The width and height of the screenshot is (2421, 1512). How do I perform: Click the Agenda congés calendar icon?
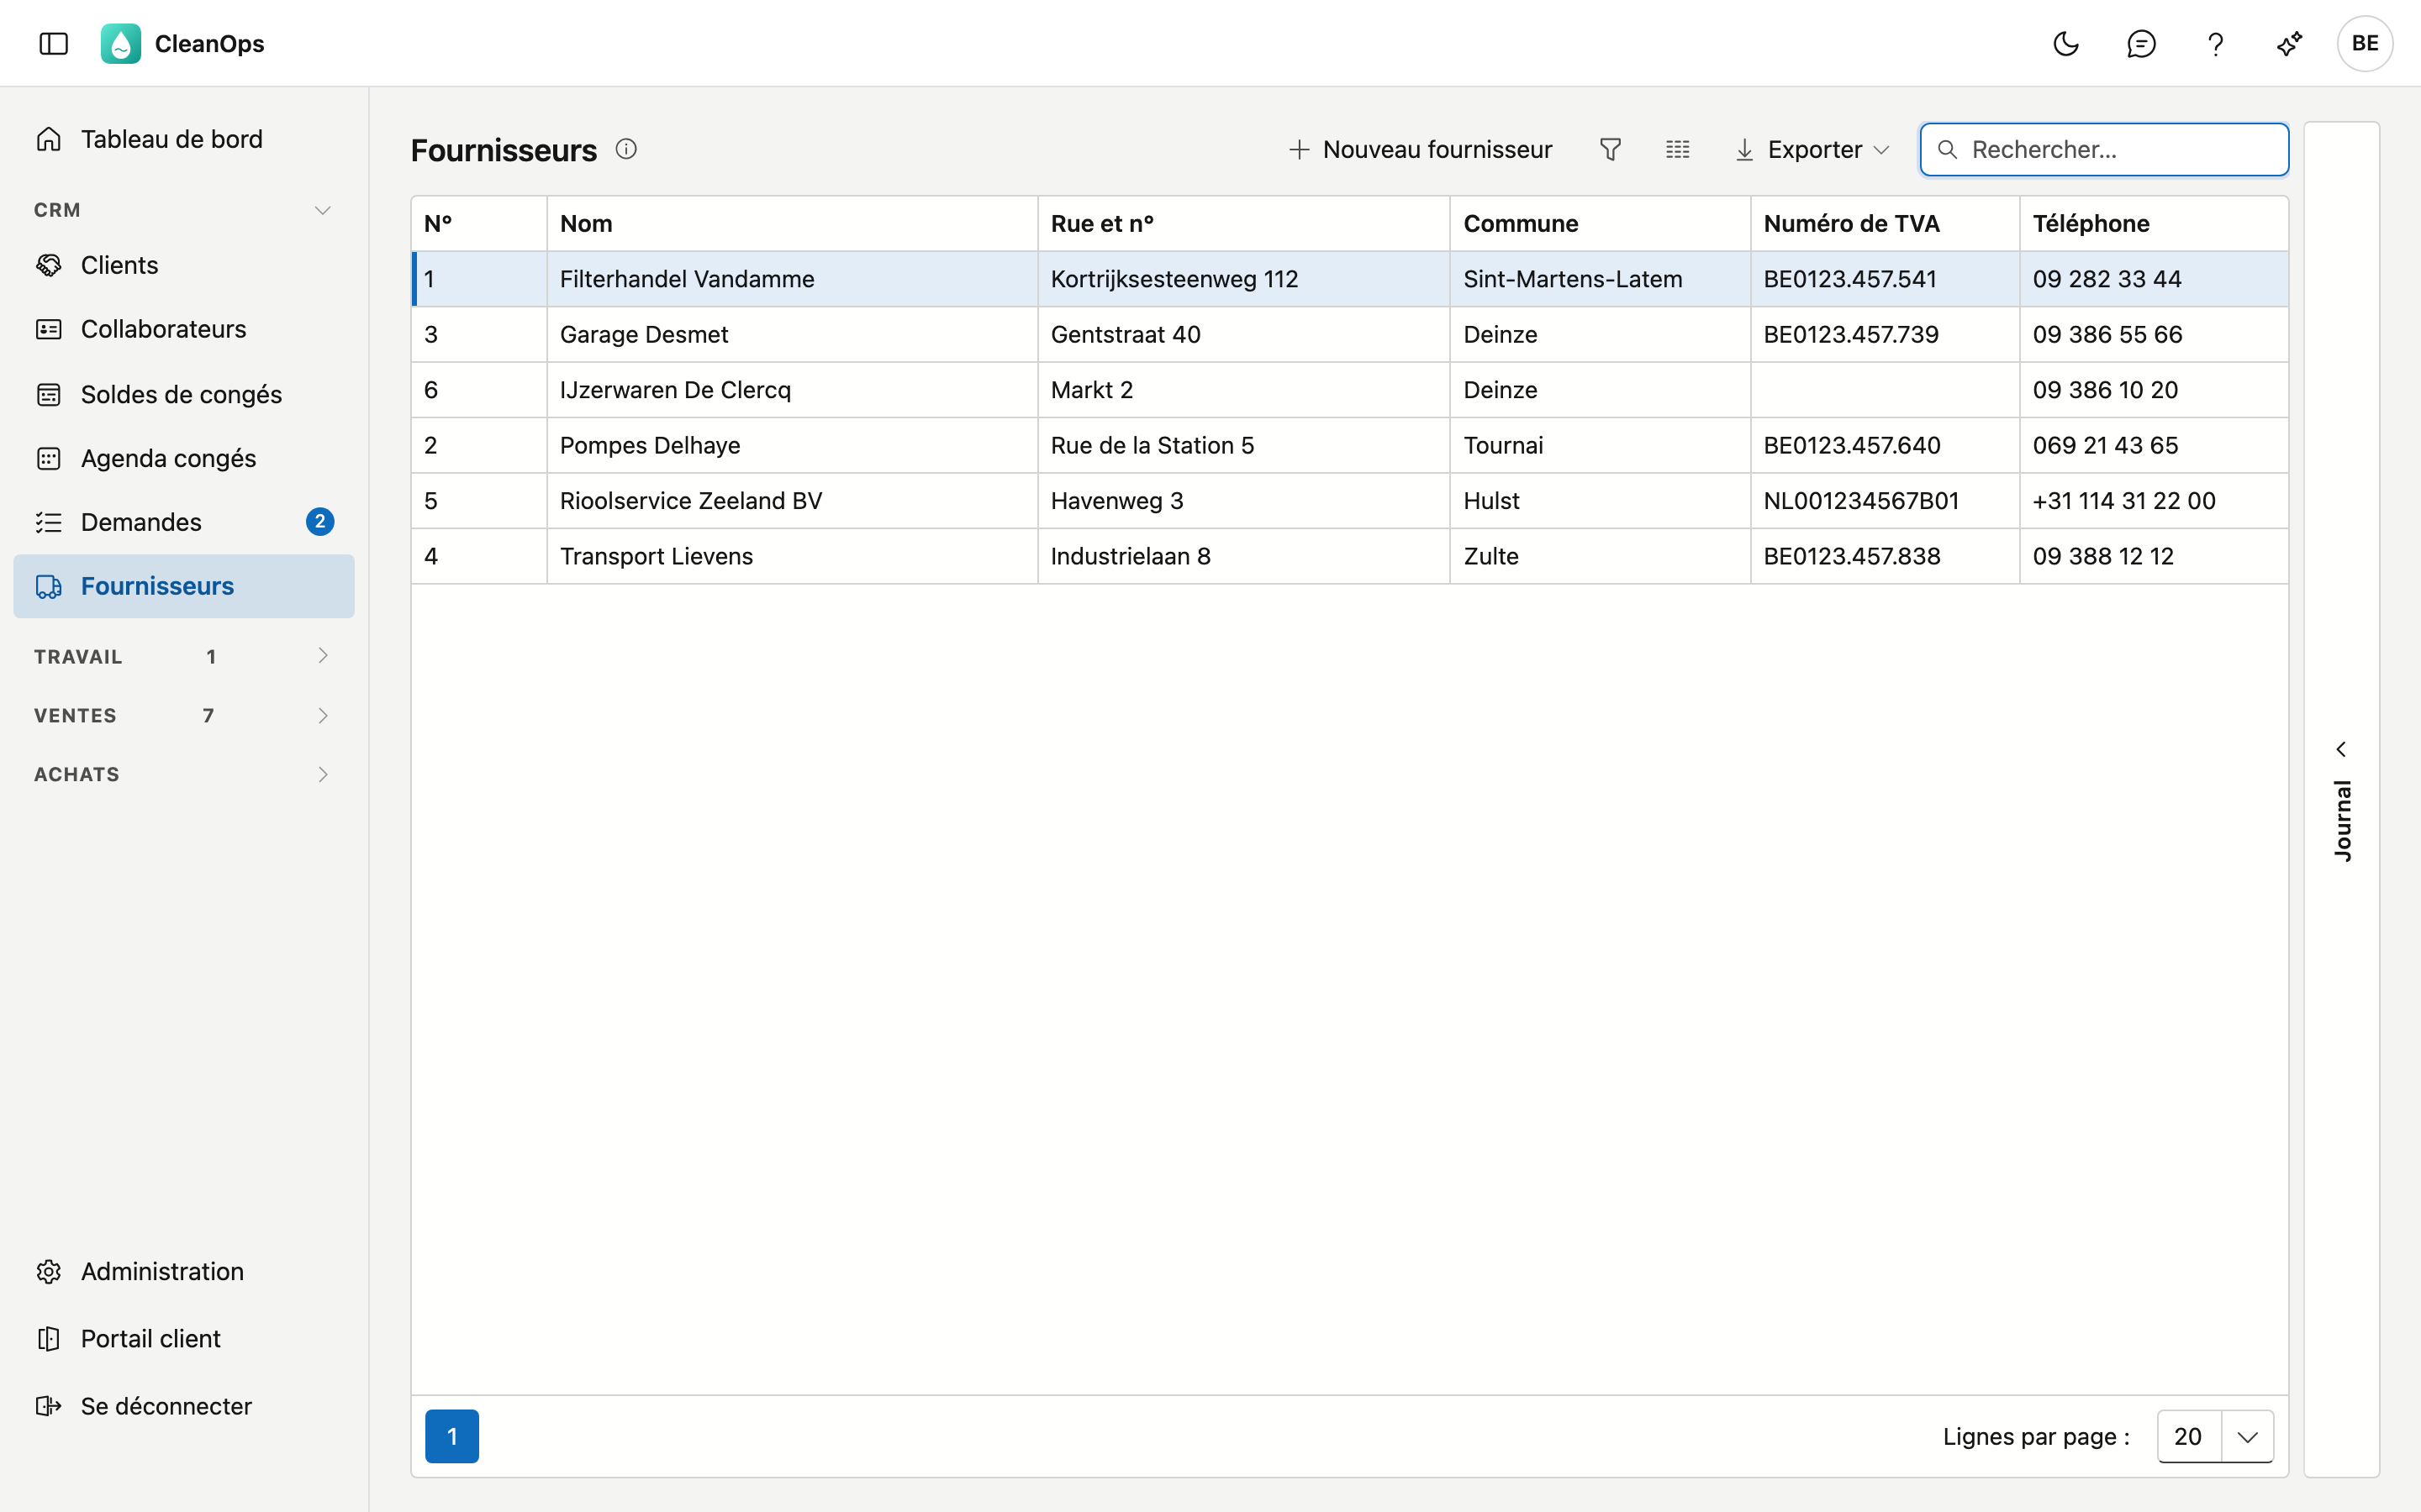tap(49, 458)
